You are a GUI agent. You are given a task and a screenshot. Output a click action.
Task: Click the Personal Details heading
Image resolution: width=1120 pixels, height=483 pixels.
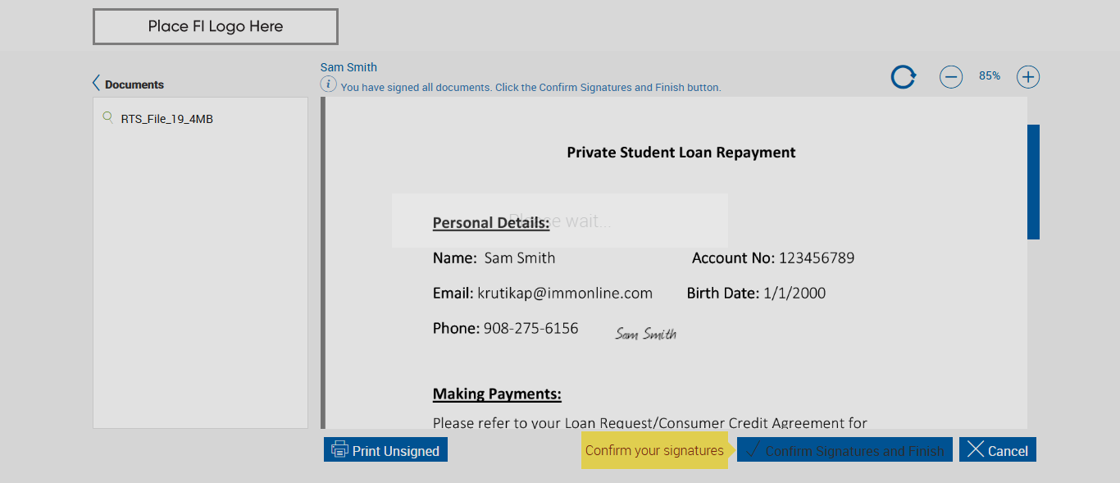pyautogui.click(x=491, y=223)
